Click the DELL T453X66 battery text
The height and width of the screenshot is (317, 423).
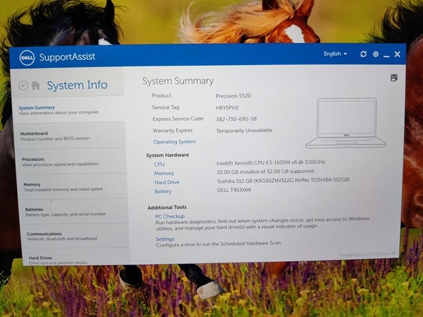point(234,190)
